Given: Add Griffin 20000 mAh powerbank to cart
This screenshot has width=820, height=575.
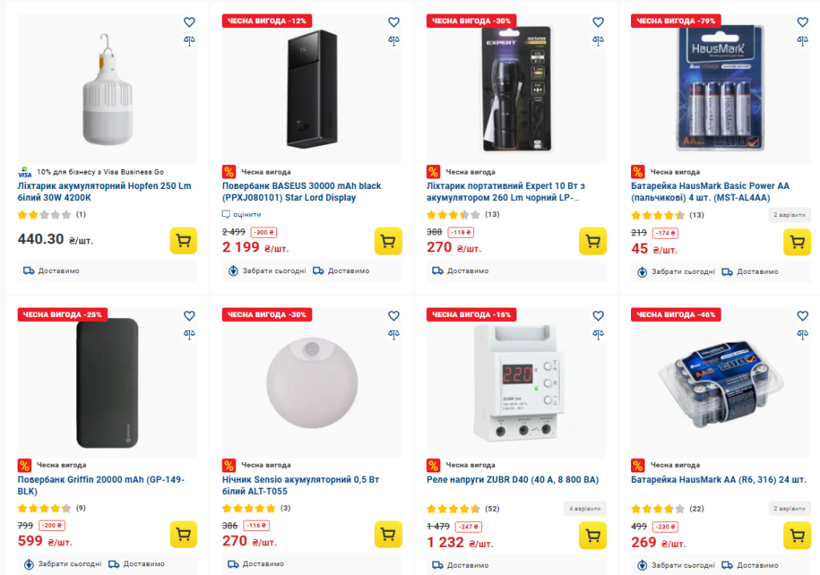Looking at the screenshot, I should [183, 534].
